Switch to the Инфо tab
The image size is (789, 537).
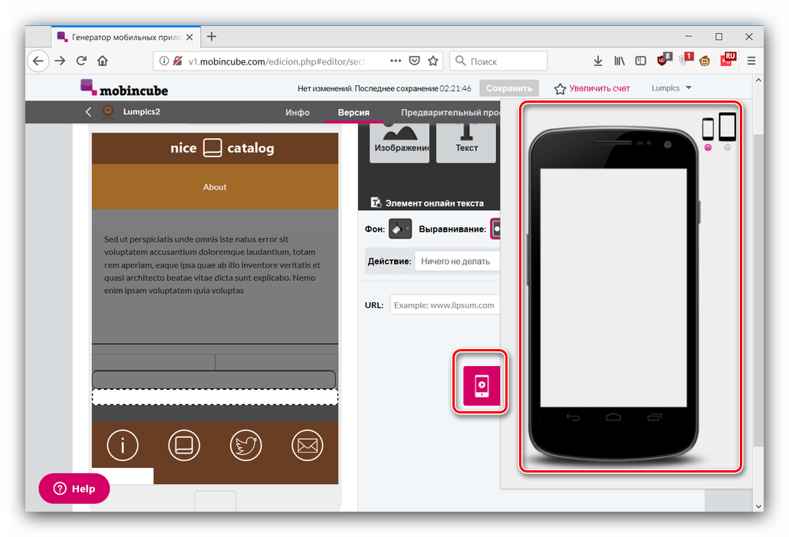[x=298, y=112]
